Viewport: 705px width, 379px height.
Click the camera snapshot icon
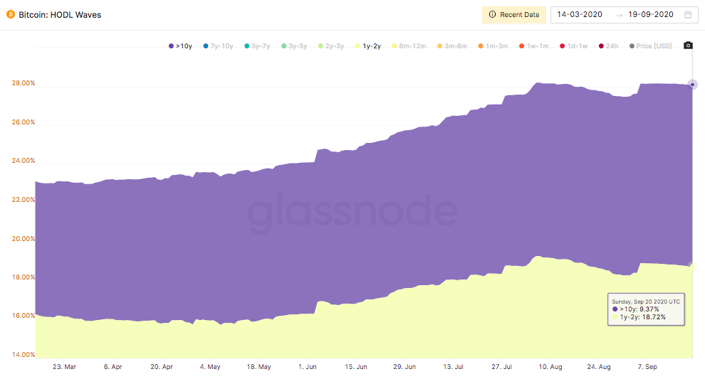[x=688, y=46]
